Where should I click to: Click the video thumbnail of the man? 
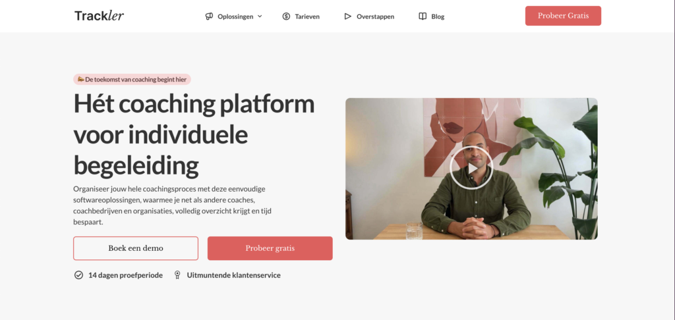471,169
